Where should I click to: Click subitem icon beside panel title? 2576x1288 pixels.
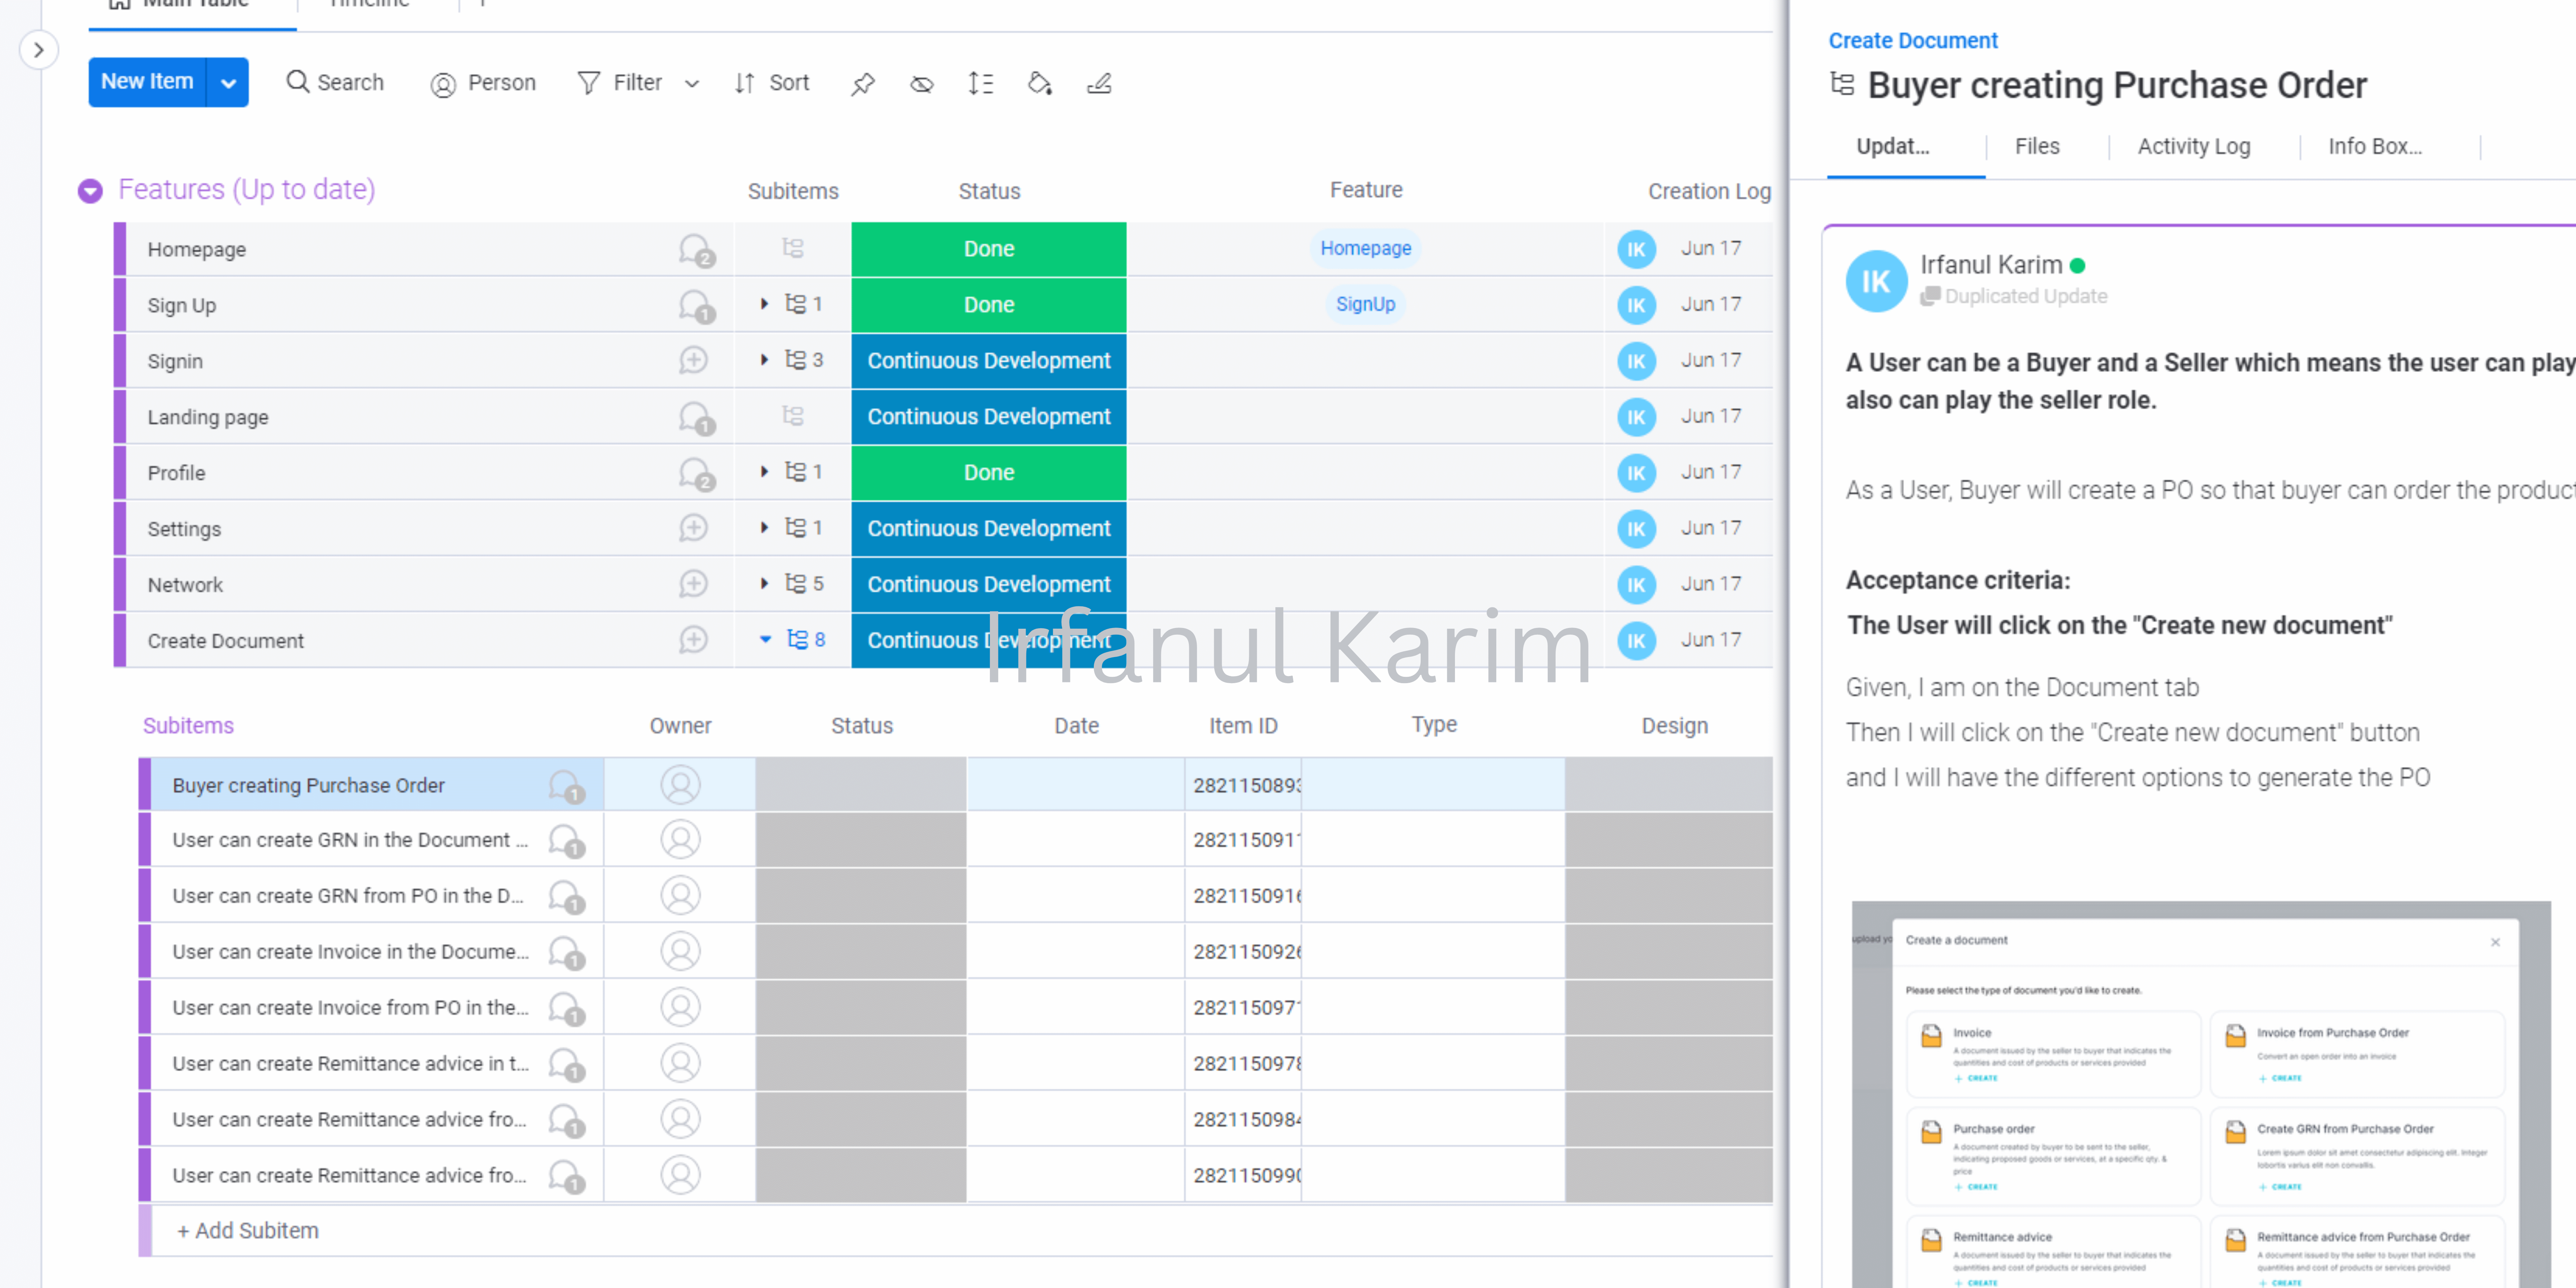click(1842, 84)
